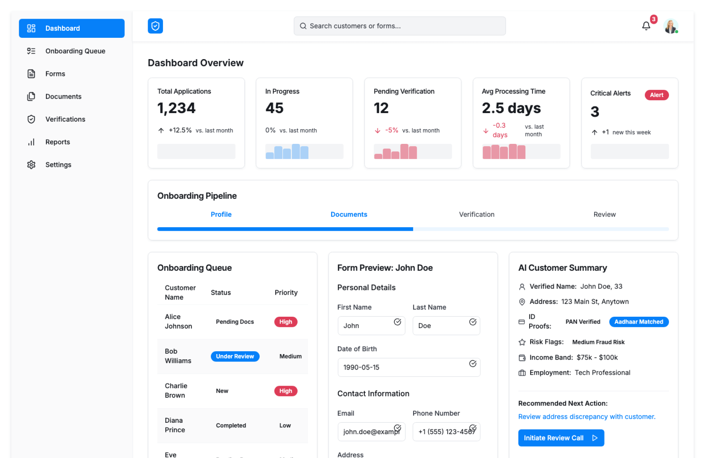Image resolution: width=705 pixels, height=458 pixels.
Task: Open the Review address discrepancy link
Action: coord(586,417)
